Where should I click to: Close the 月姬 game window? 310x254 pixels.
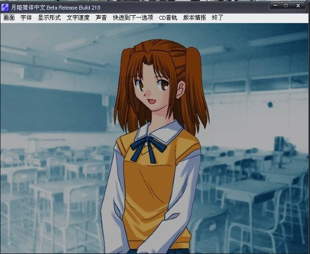298,6
